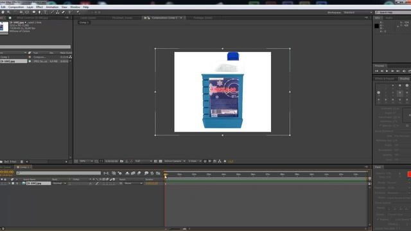411x231 pixels.
Task: Open the viewer resolution Full dropdown
Action: [x=143, y=161]
